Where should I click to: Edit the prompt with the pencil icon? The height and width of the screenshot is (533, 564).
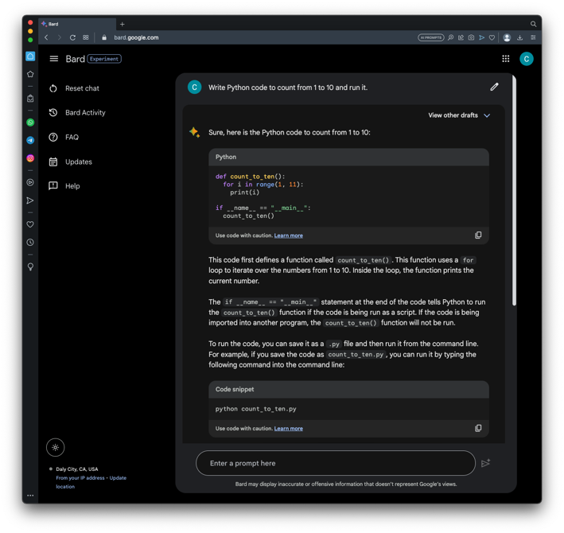[x=494, y=87]
